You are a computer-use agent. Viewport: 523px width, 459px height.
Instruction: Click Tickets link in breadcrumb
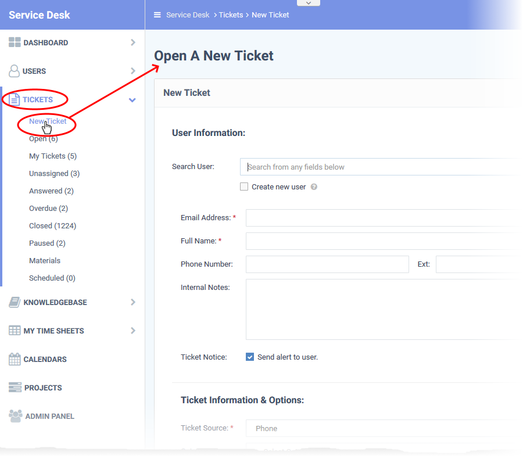pos(231,15)
